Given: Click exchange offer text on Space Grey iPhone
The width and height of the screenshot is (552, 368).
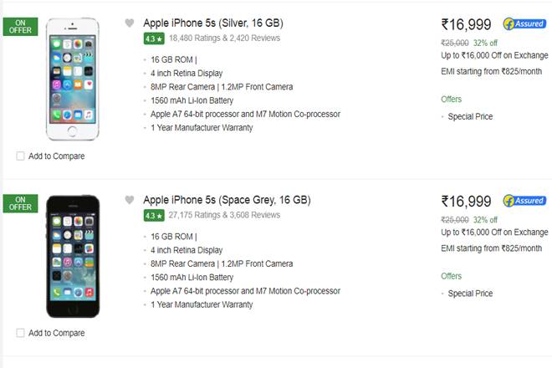Looking at the screenshot, I should click(x=494, y=232).
